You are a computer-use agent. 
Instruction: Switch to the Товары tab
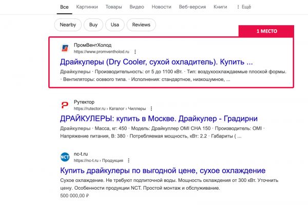coord(114,7)
